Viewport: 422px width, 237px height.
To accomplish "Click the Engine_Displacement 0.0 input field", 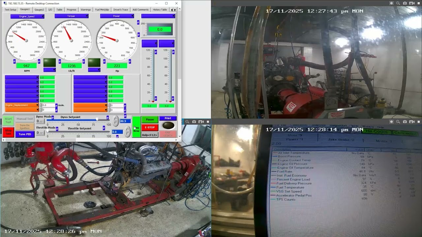I will pyautogui.click(x=48, y=105).
